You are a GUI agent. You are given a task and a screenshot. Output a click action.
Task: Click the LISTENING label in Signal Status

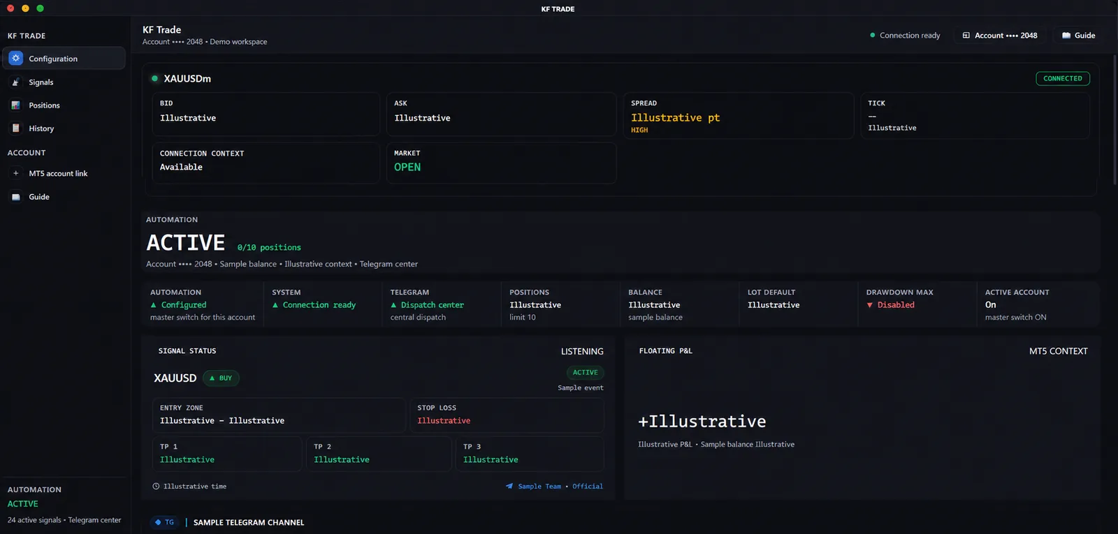point(582,352)
